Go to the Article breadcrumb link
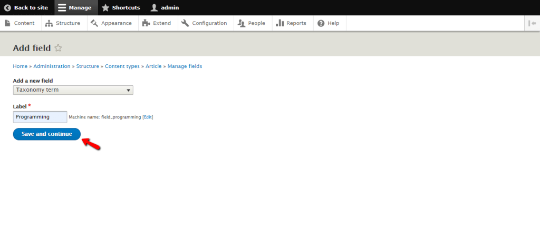Screen dimensions: 540x247 [x=153, y=66]
